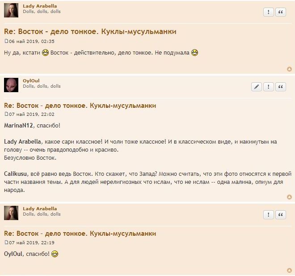Edit OylOul's post with the pencil icon

tap(257, 87)
